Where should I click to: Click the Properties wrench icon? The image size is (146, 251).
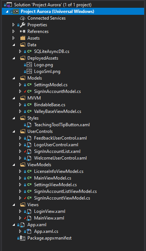(x=23, y=25)
